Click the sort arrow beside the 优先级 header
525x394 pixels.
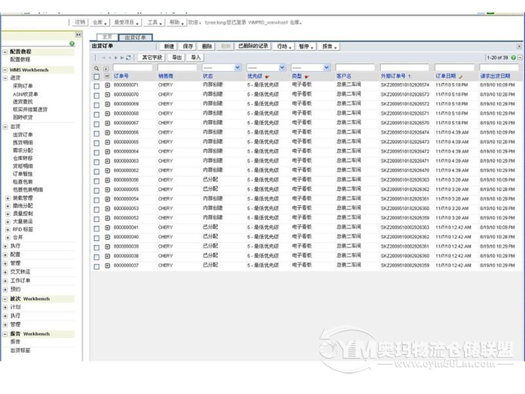[267, 77]
